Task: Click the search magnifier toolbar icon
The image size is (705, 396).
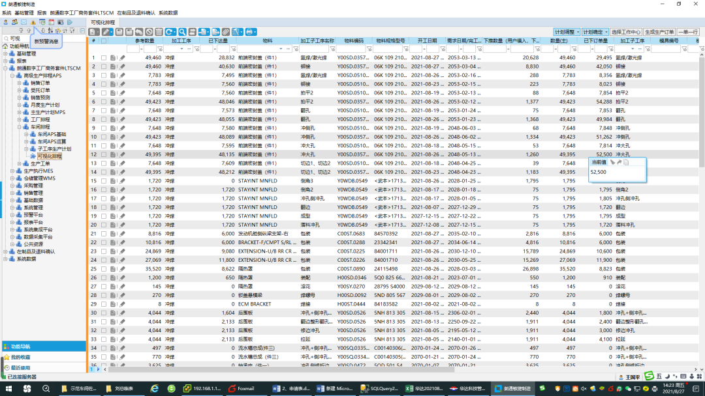Action: click(x=183, y=32)
